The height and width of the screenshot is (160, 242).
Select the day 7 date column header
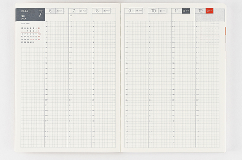74,11
